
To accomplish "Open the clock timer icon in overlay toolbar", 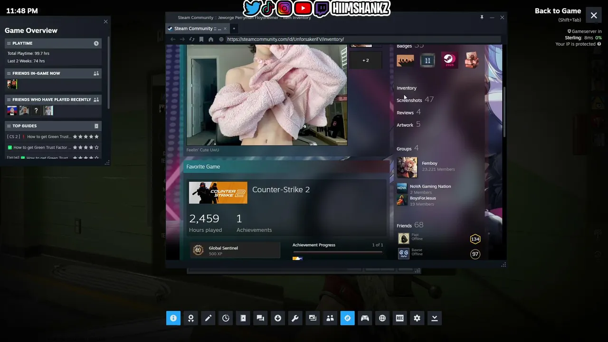I will point(226,318).
